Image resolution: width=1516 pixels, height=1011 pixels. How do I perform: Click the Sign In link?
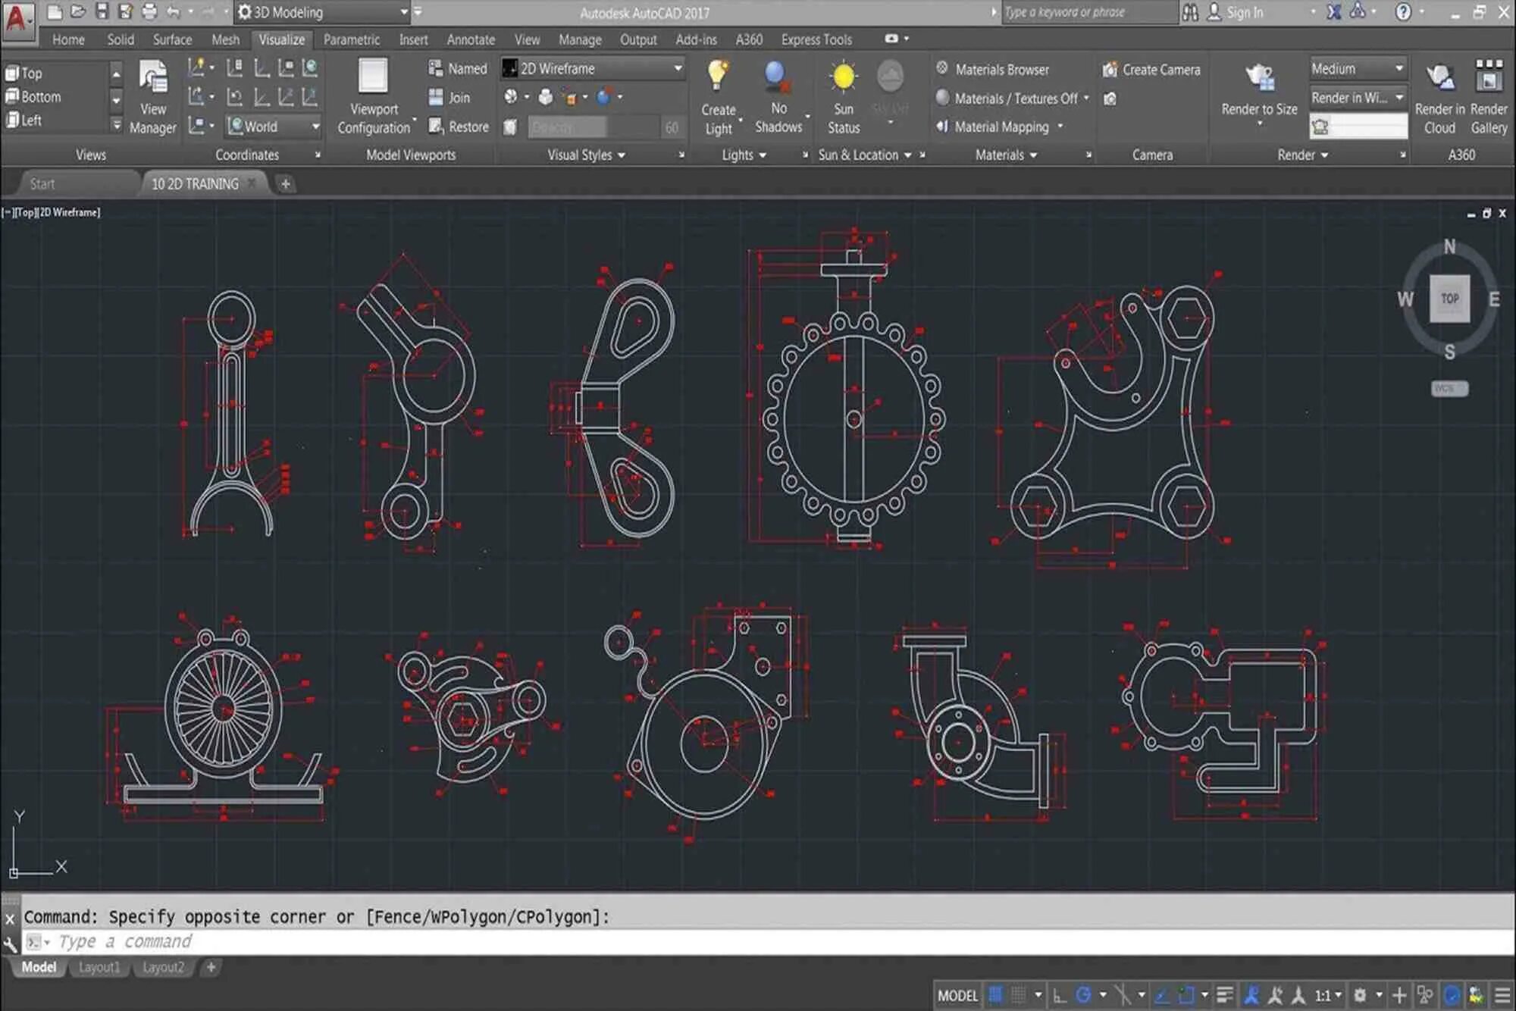click(1244, 12)
